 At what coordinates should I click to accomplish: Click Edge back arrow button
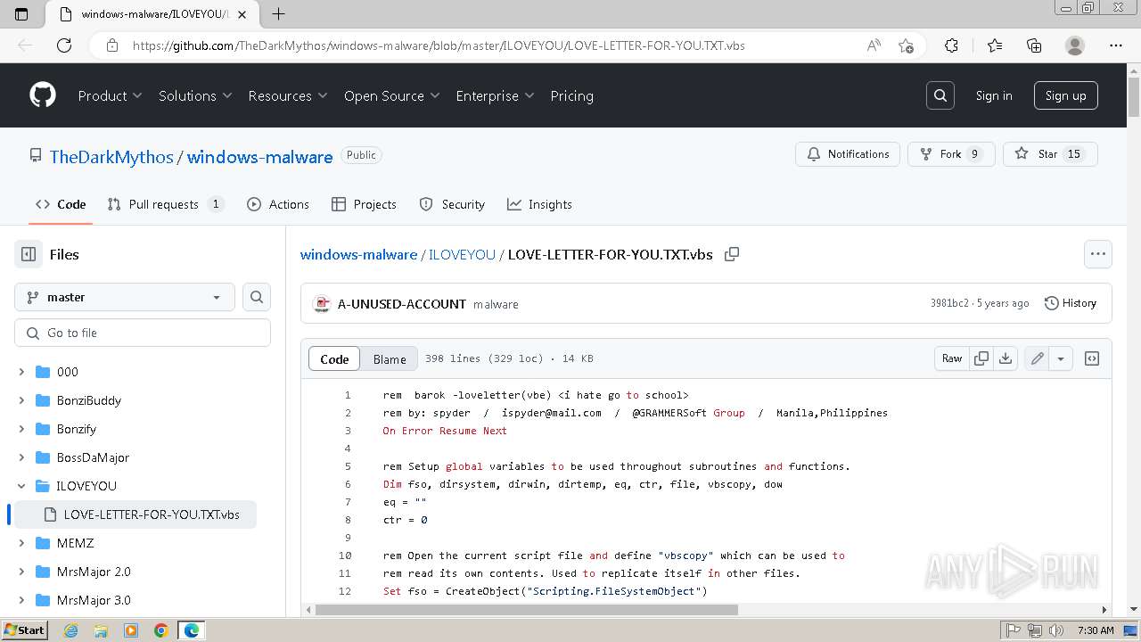click(x=25, y=45)
